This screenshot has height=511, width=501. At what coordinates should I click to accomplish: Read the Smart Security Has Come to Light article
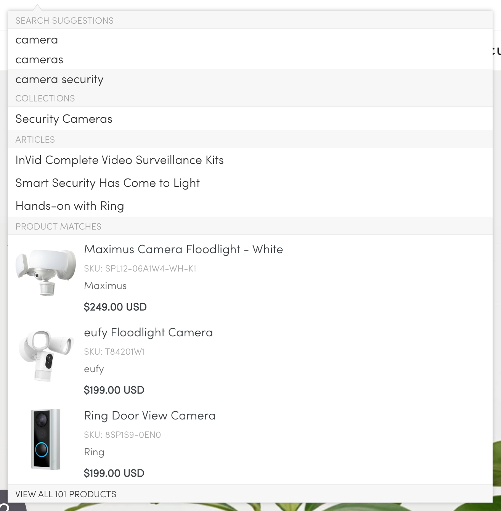(108, 183)
